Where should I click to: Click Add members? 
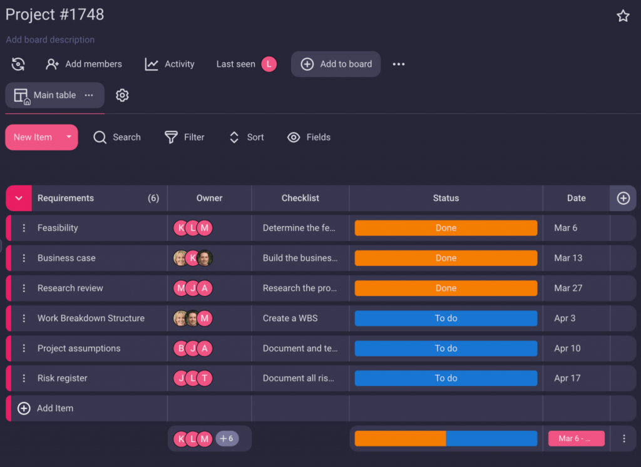[x=84, y=64]
